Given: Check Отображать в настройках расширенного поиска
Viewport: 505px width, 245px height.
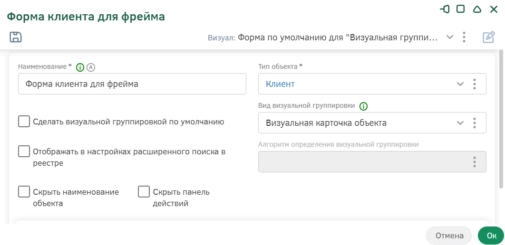Looking at the screenshot, I should click(x=24, y=151).
